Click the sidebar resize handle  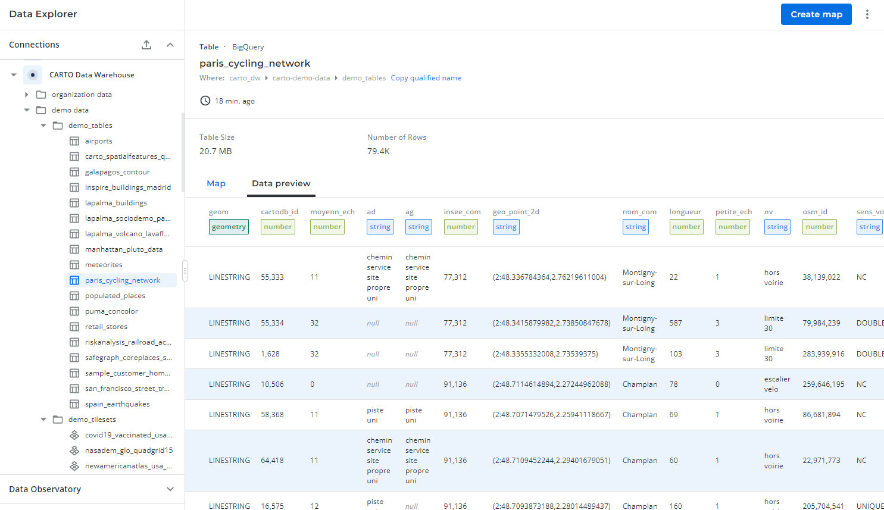click(x=185, y=270)
